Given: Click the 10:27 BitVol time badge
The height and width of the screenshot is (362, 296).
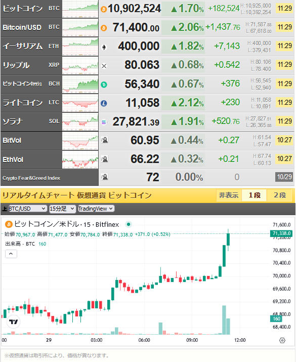Looking at the screenshot, I should (x=284, y=140).
